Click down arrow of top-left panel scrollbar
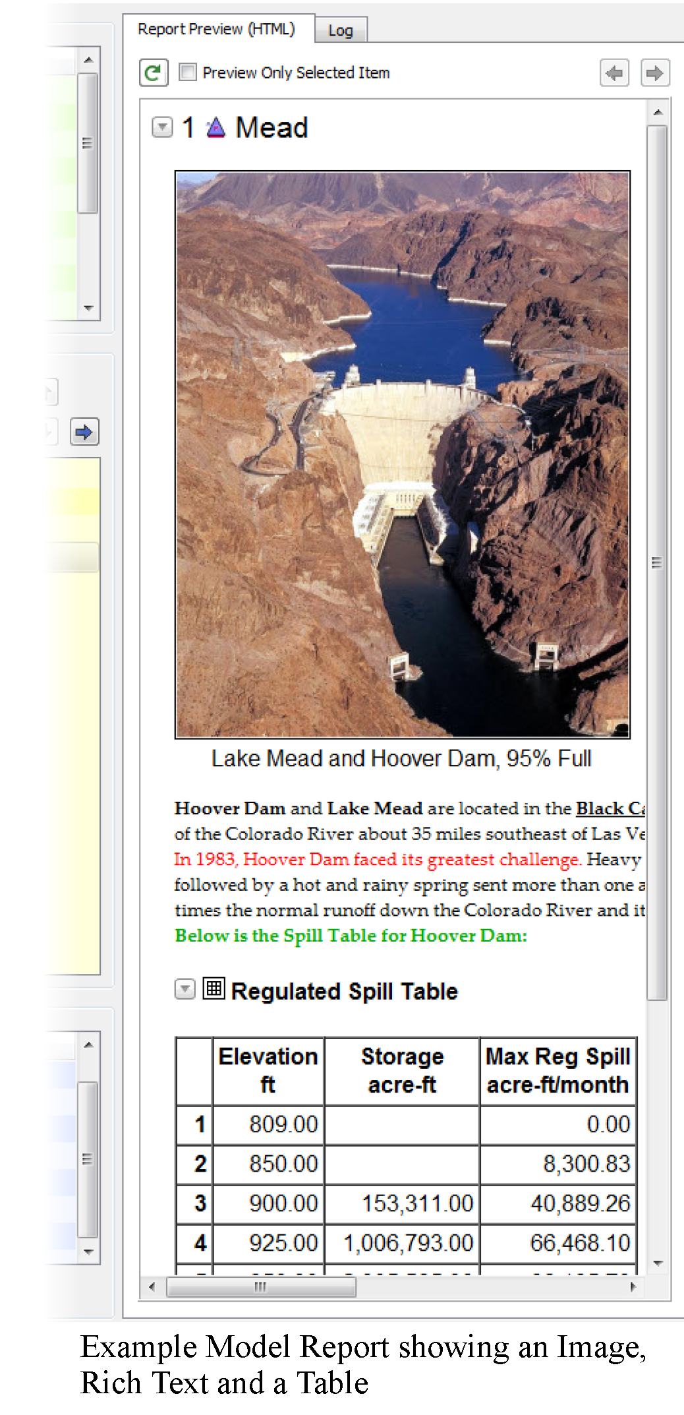The image size is (684, 1415). (88, 308)
